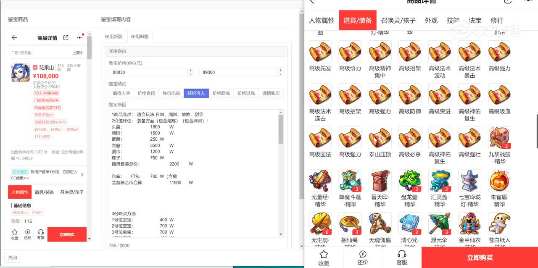
Task: Choose the 谨慎购买 conclusion option
Action: [271, 93]
